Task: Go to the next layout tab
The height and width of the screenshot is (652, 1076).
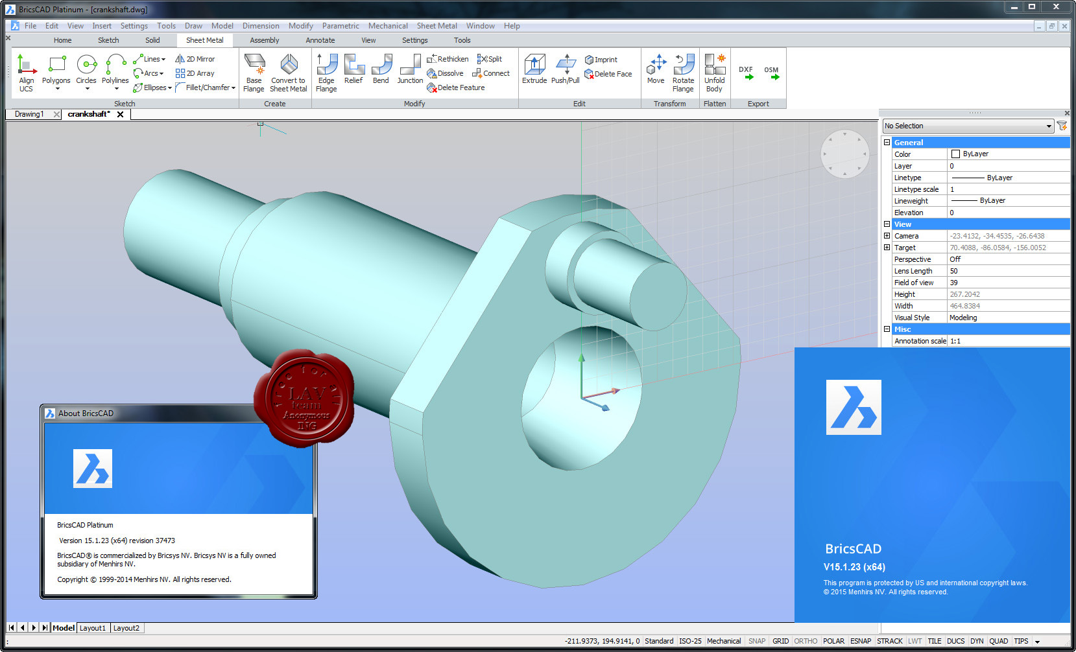Action: click(x=34, y=627)
